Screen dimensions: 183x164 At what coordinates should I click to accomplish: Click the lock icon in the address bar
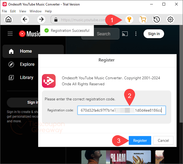tap(56, 20)
